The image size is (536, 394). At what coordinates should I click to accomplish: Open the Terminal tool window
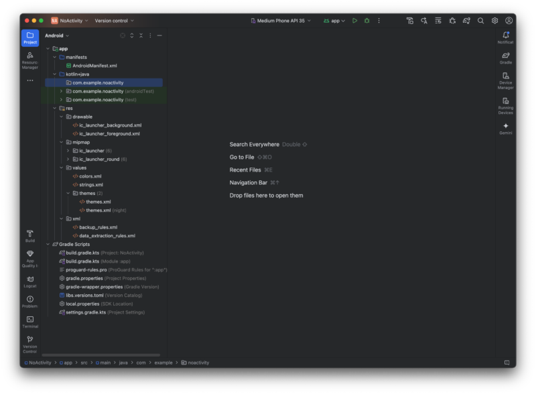[x=30, y=322]
